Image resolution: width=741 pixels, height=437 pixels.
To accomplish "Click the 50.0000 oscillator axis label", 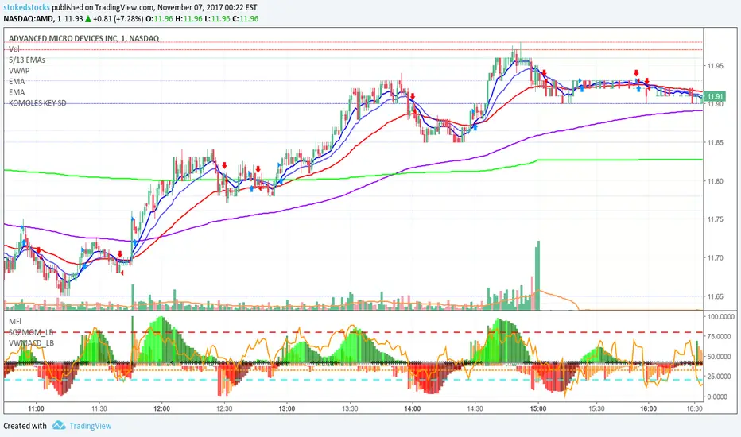I will [x=720, y=357].
